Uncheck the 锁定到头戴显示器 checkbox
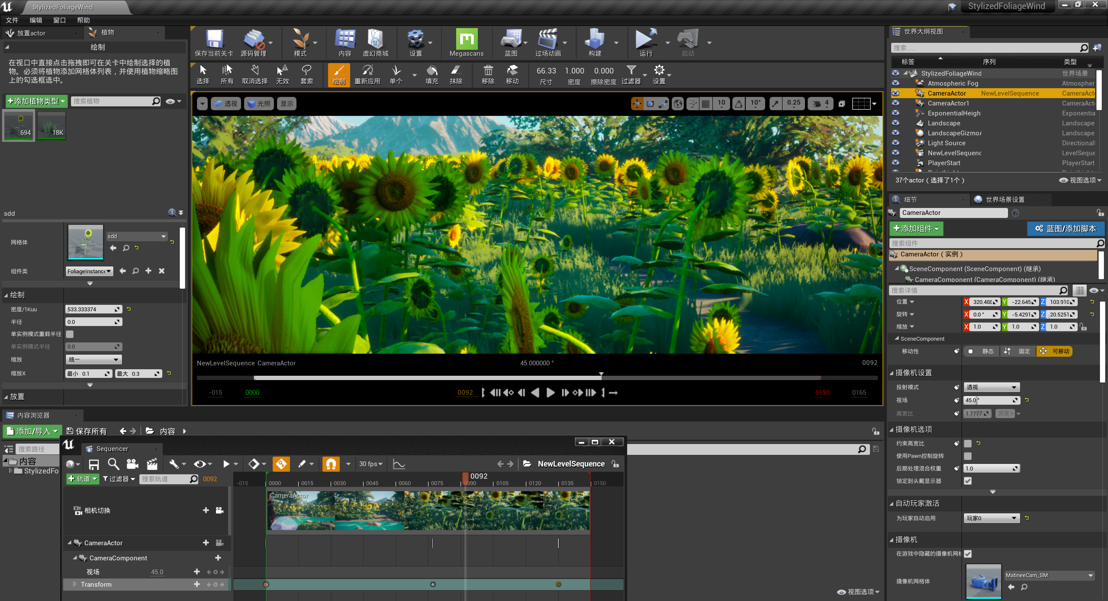1108x601 pixels. [968, 481]
